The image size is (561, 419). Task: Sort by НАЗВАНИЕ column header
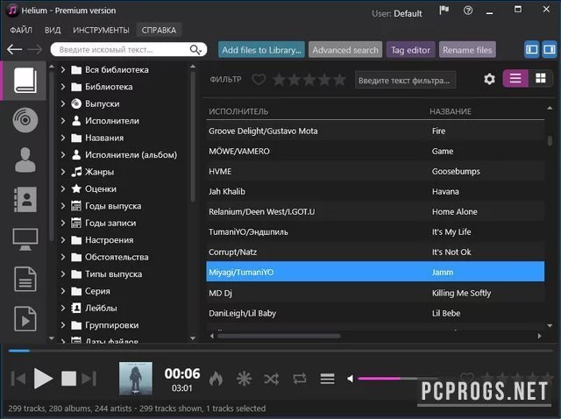pyautogui.click(x=450, y=111)
